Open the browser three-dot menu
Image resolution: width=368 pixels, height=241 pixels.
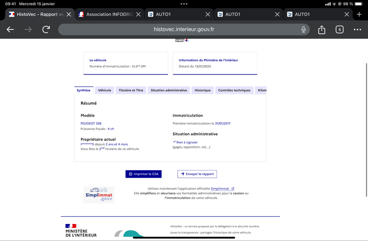click(357, 29)
